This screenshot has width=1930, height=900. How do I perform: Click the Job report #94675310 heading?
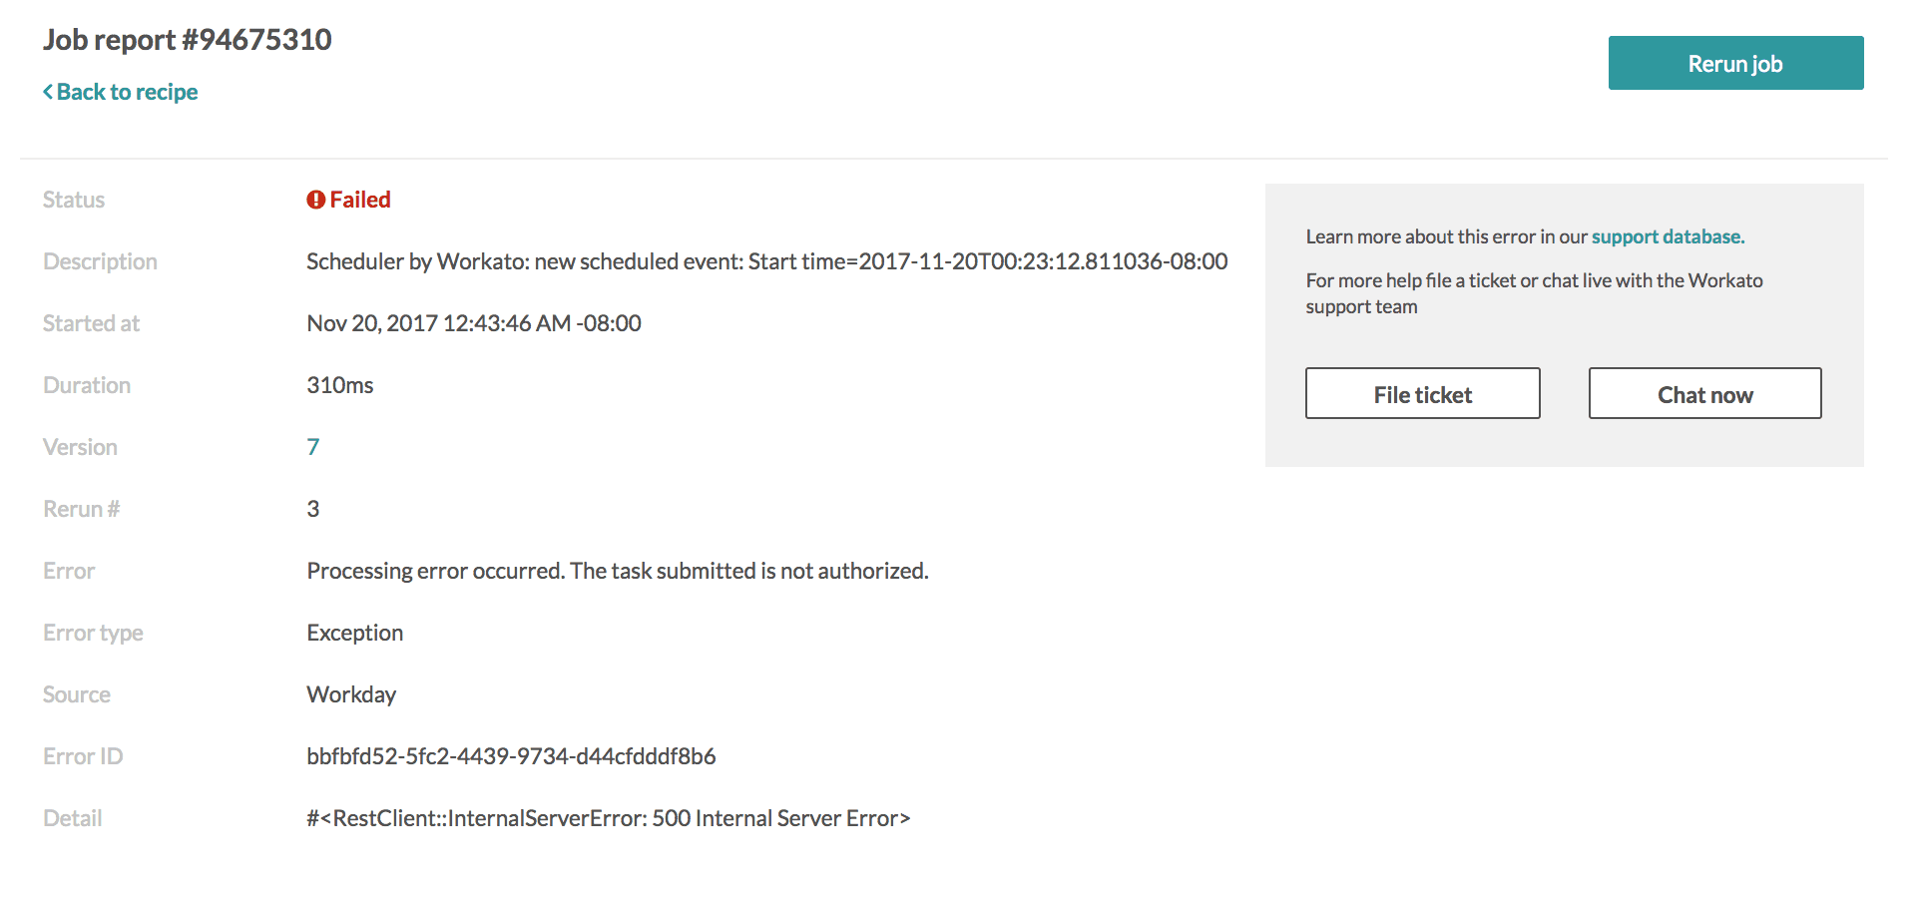pyautogui.click(x=188, y=40)
